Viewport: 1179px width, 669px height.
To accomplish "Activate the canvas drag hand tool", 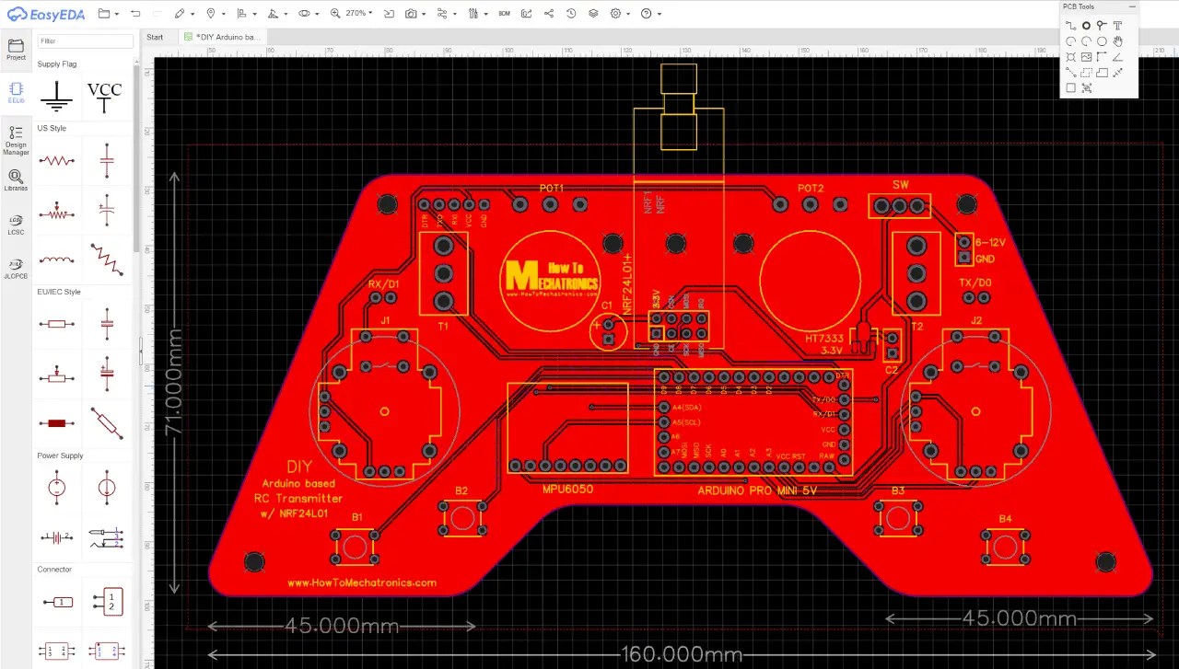I will [x=1117, y=40].
